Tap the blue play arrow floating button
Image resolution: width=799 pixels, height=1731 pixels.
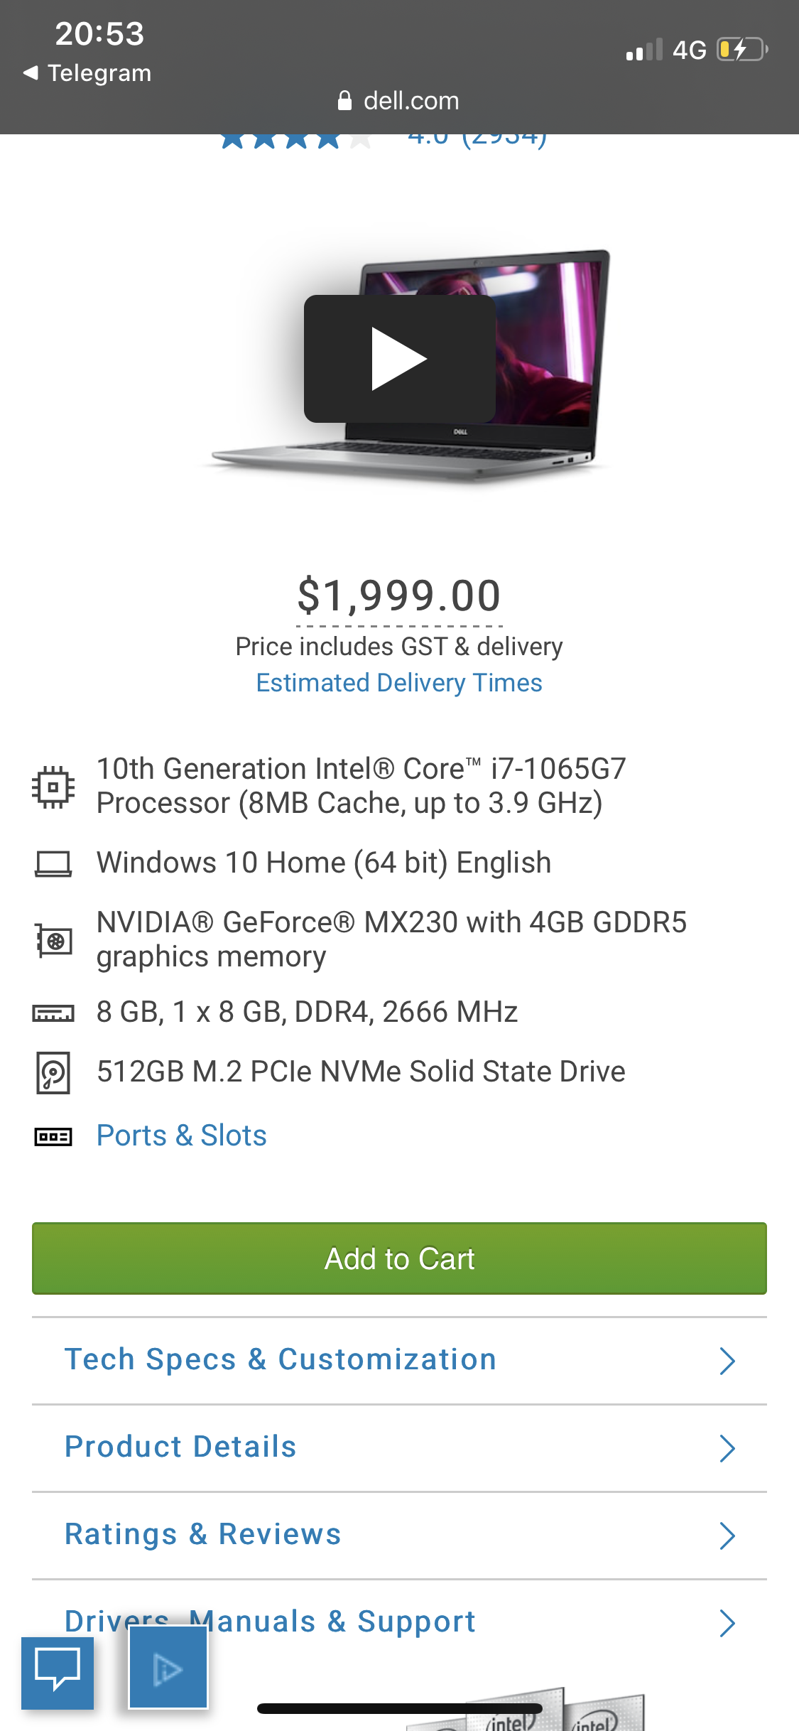[168, 1668]
